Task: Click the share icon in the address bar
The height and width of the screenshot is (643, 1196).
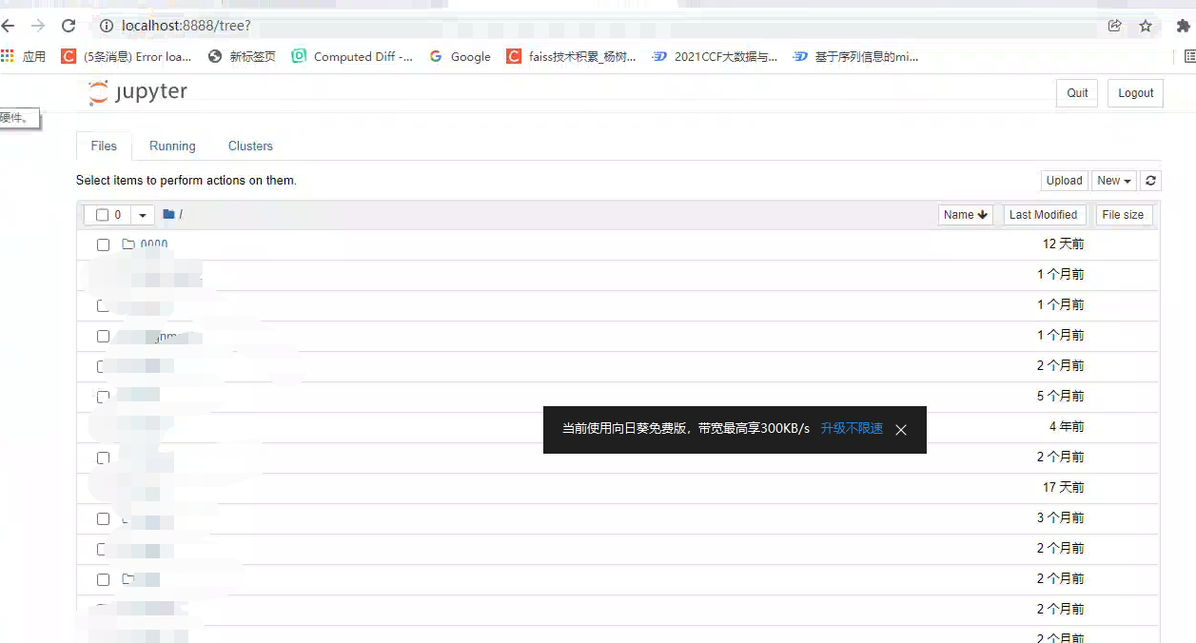Action: click(1114, 27)
